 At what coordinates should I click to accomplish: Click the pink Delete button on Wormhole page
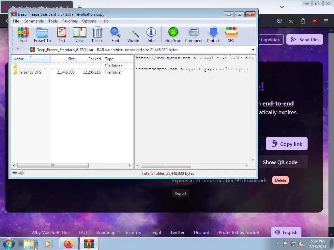(x=280, y=180)
